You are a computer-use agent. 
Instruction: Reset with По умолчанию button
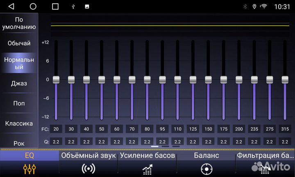(19, 23)
